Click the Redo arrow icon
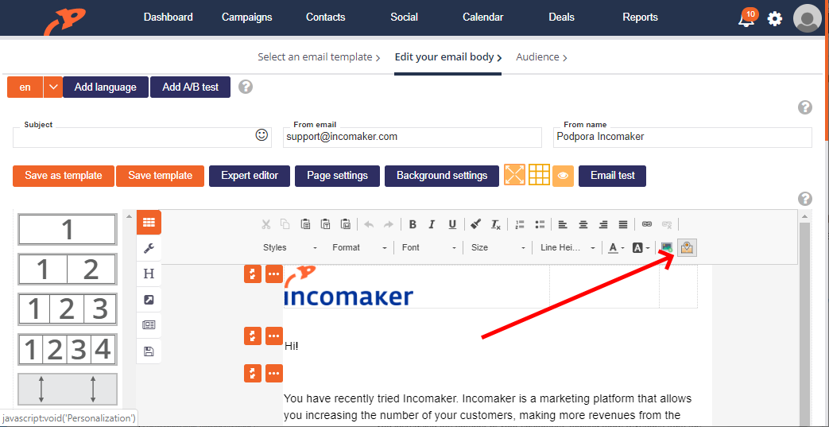The image size is (829, 427). pyautogui.click(x=389, y=224)
